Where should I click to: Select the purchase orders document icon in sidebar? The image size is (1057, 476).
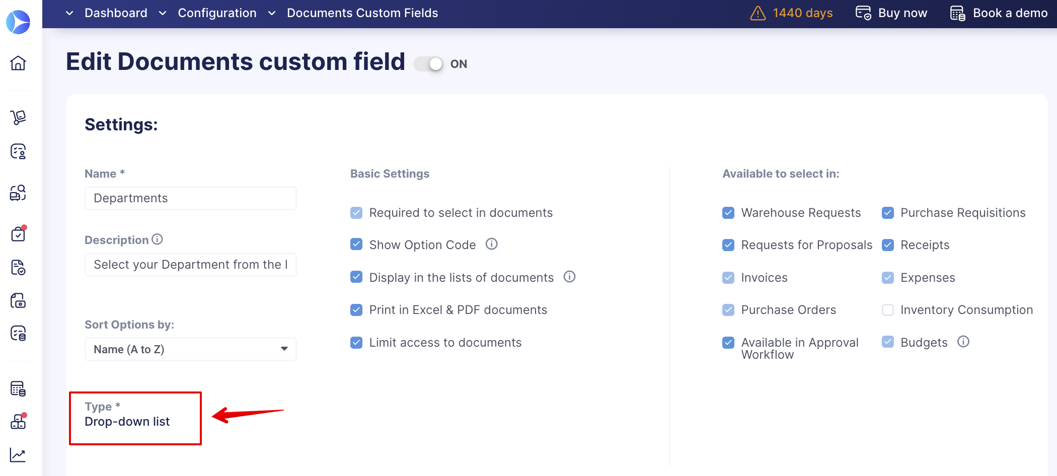click(x=18, y=268)
